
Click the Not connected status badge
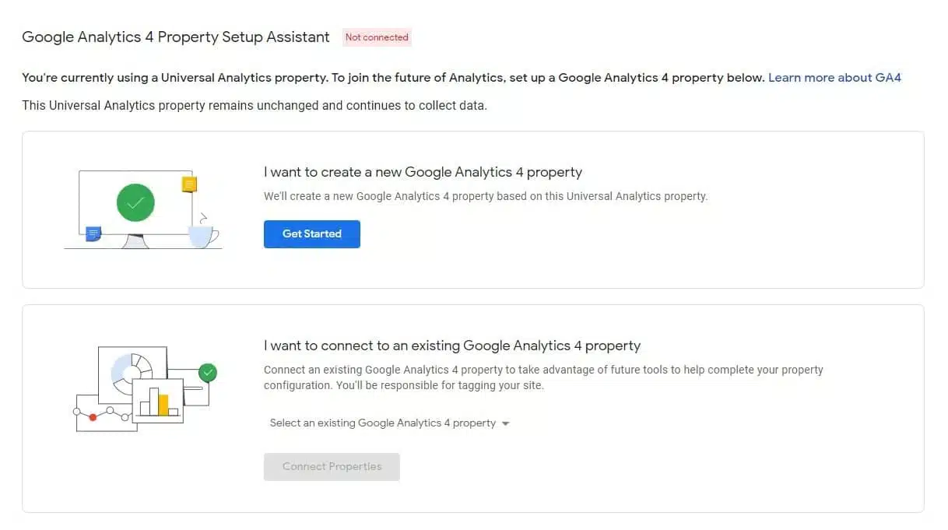point(377,37)
